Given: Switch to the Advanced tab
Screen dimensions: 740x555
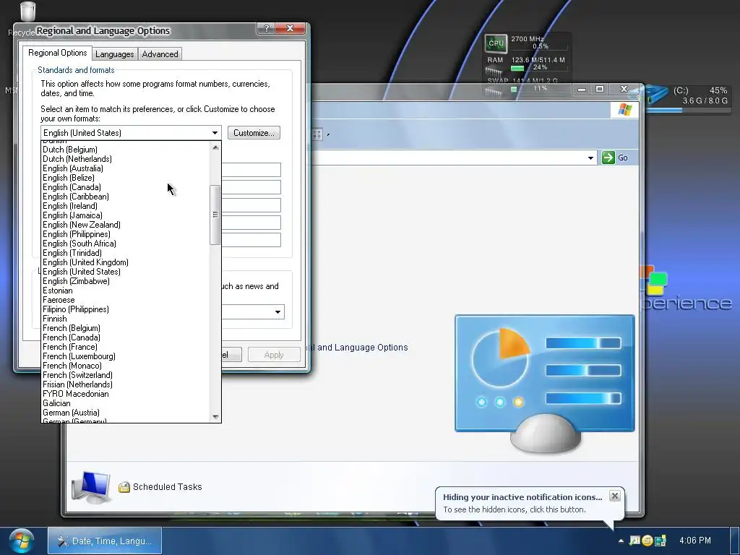Looking at the screenshot, I should [160, 54].
